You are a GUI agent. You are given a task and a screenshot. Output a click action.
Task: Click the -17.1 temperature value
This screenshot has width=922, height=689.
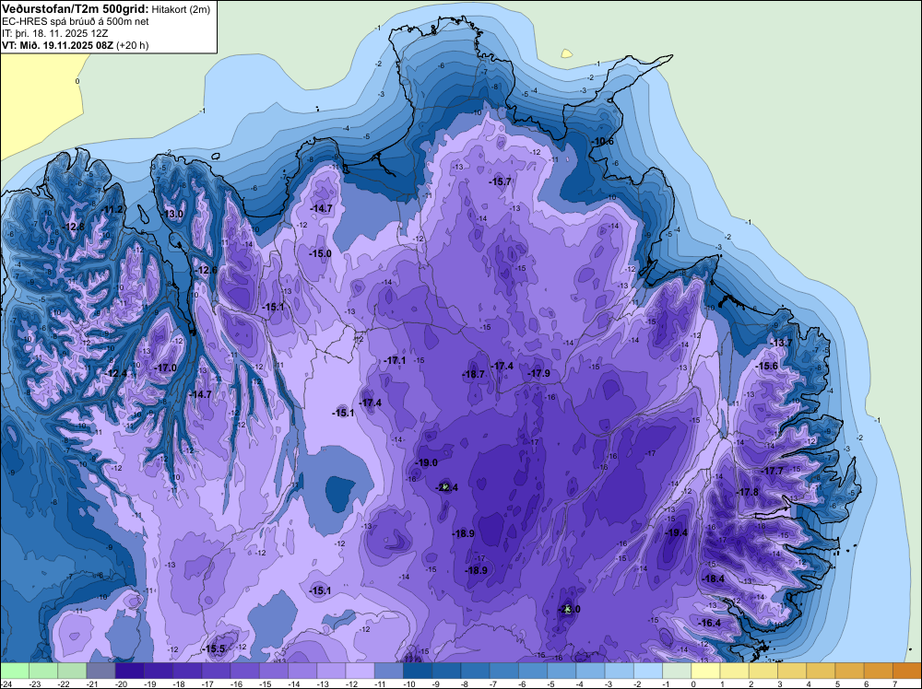click(x=395, y=360)
